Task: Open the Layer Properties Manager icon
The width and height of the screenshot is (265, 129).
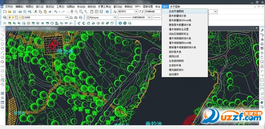Action: (5, 17)
